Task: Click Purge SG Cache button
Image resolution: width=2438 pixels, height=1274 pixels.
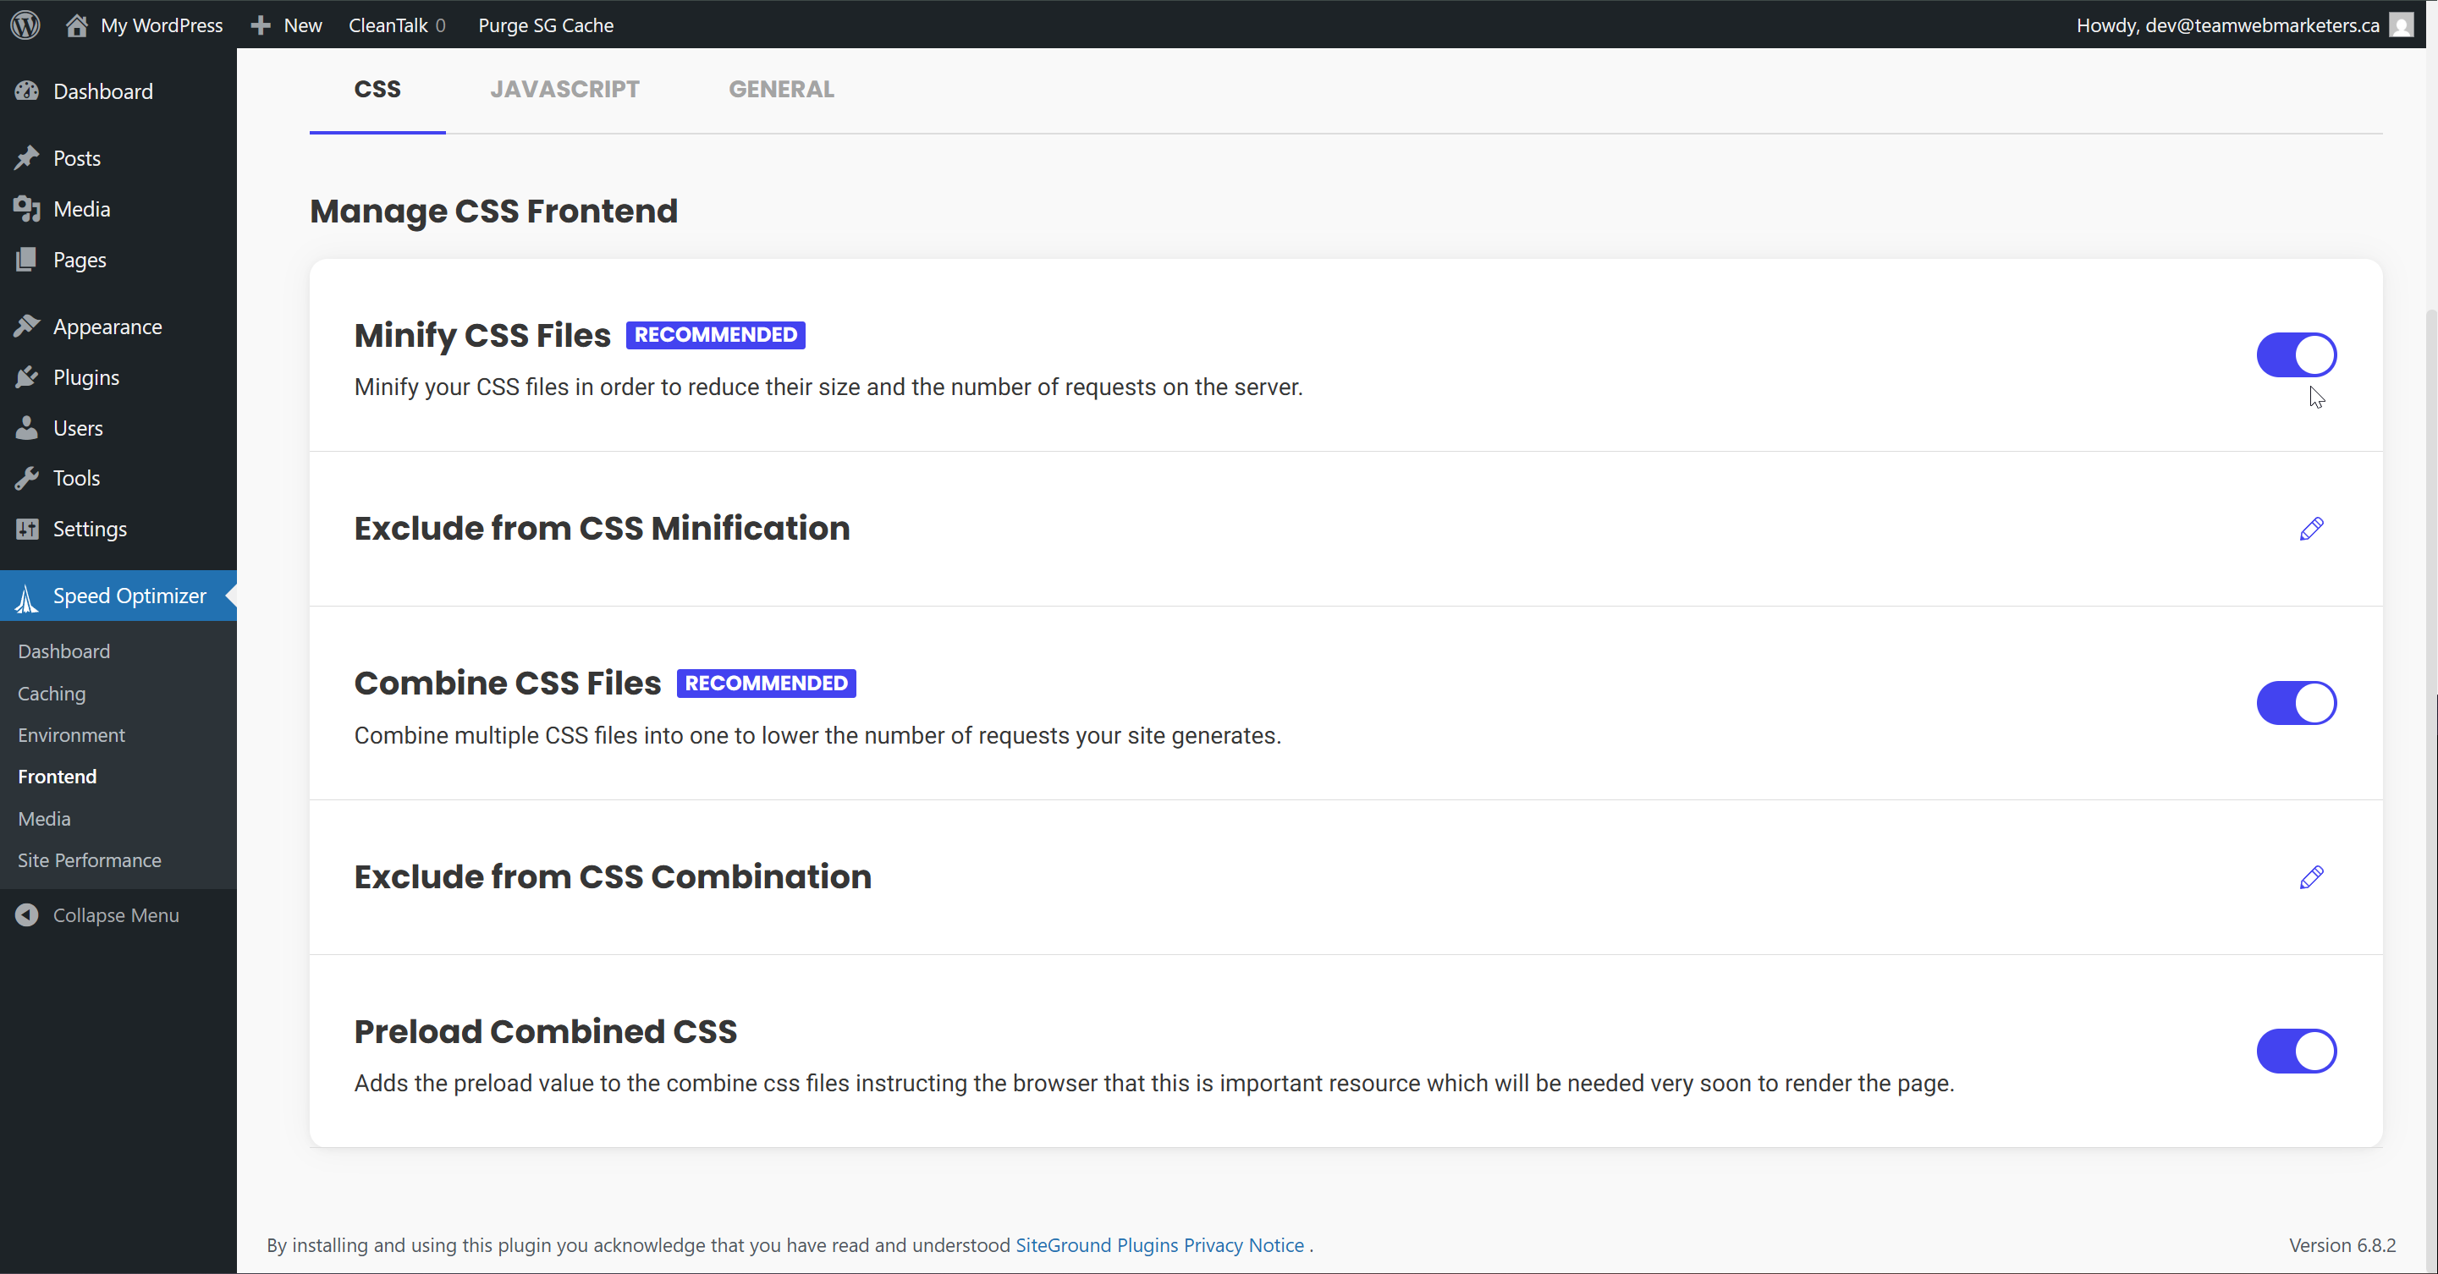Action: point(545,25)
